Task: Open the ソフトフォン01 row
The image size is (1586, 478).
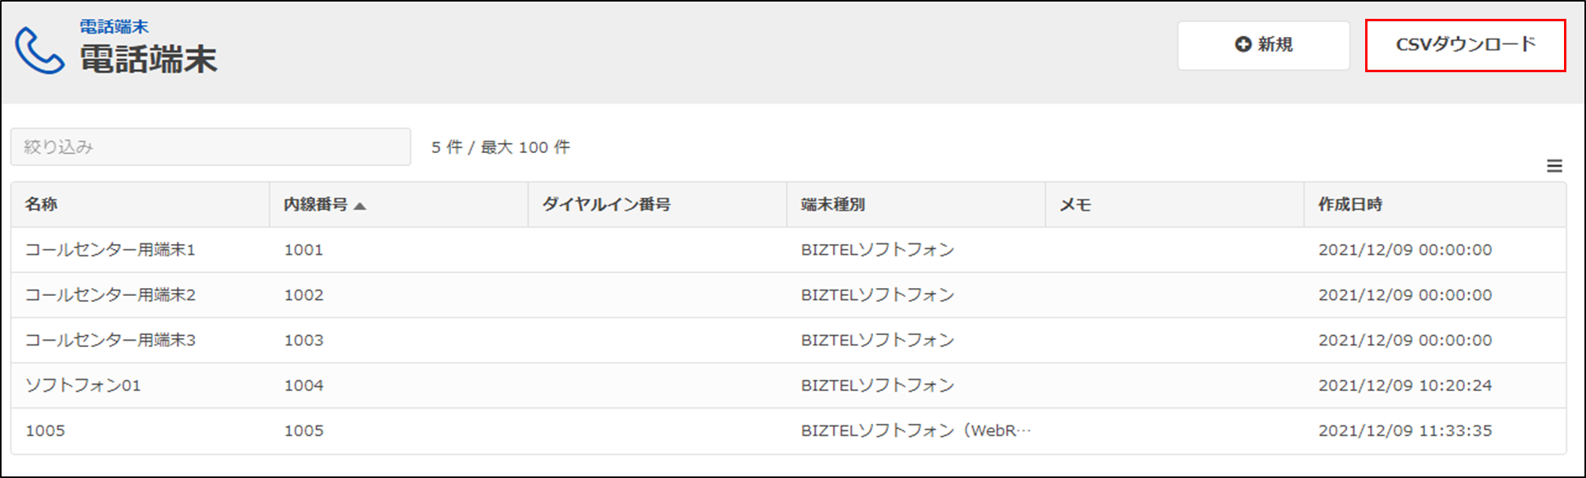Action: click(x=83, y=385)
